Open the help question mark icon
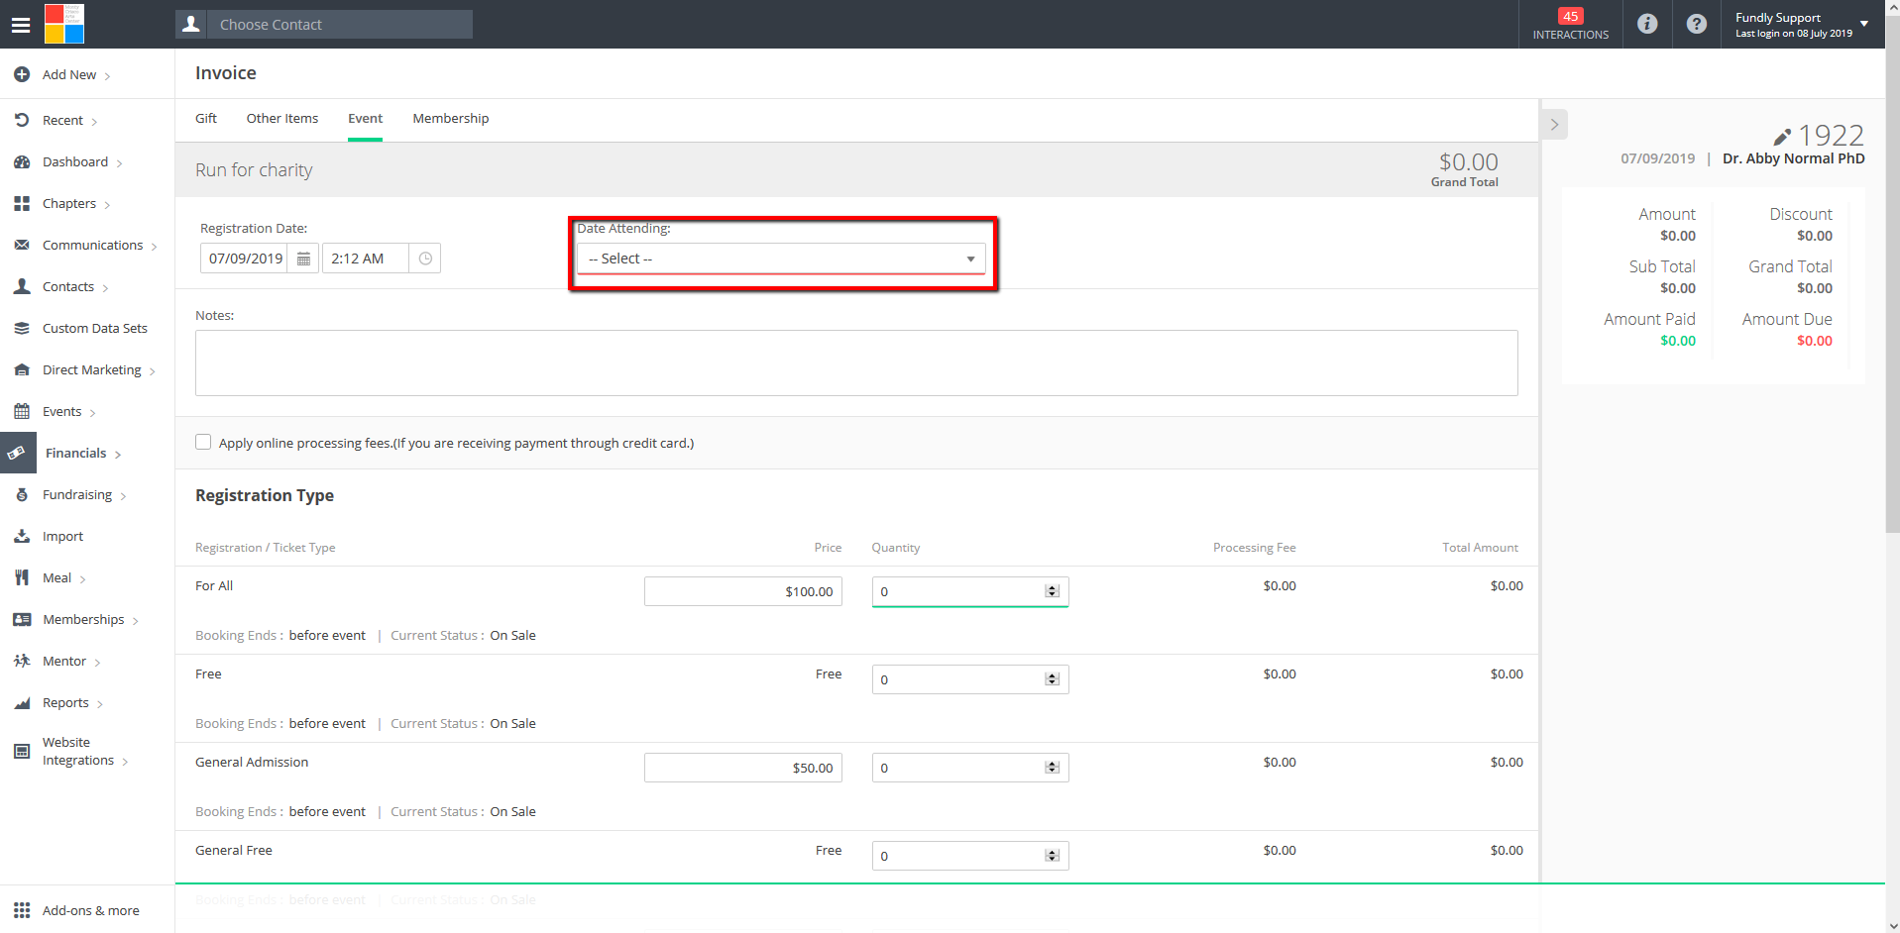This screenshot has width=1900, height=933. coord(1697,24)
